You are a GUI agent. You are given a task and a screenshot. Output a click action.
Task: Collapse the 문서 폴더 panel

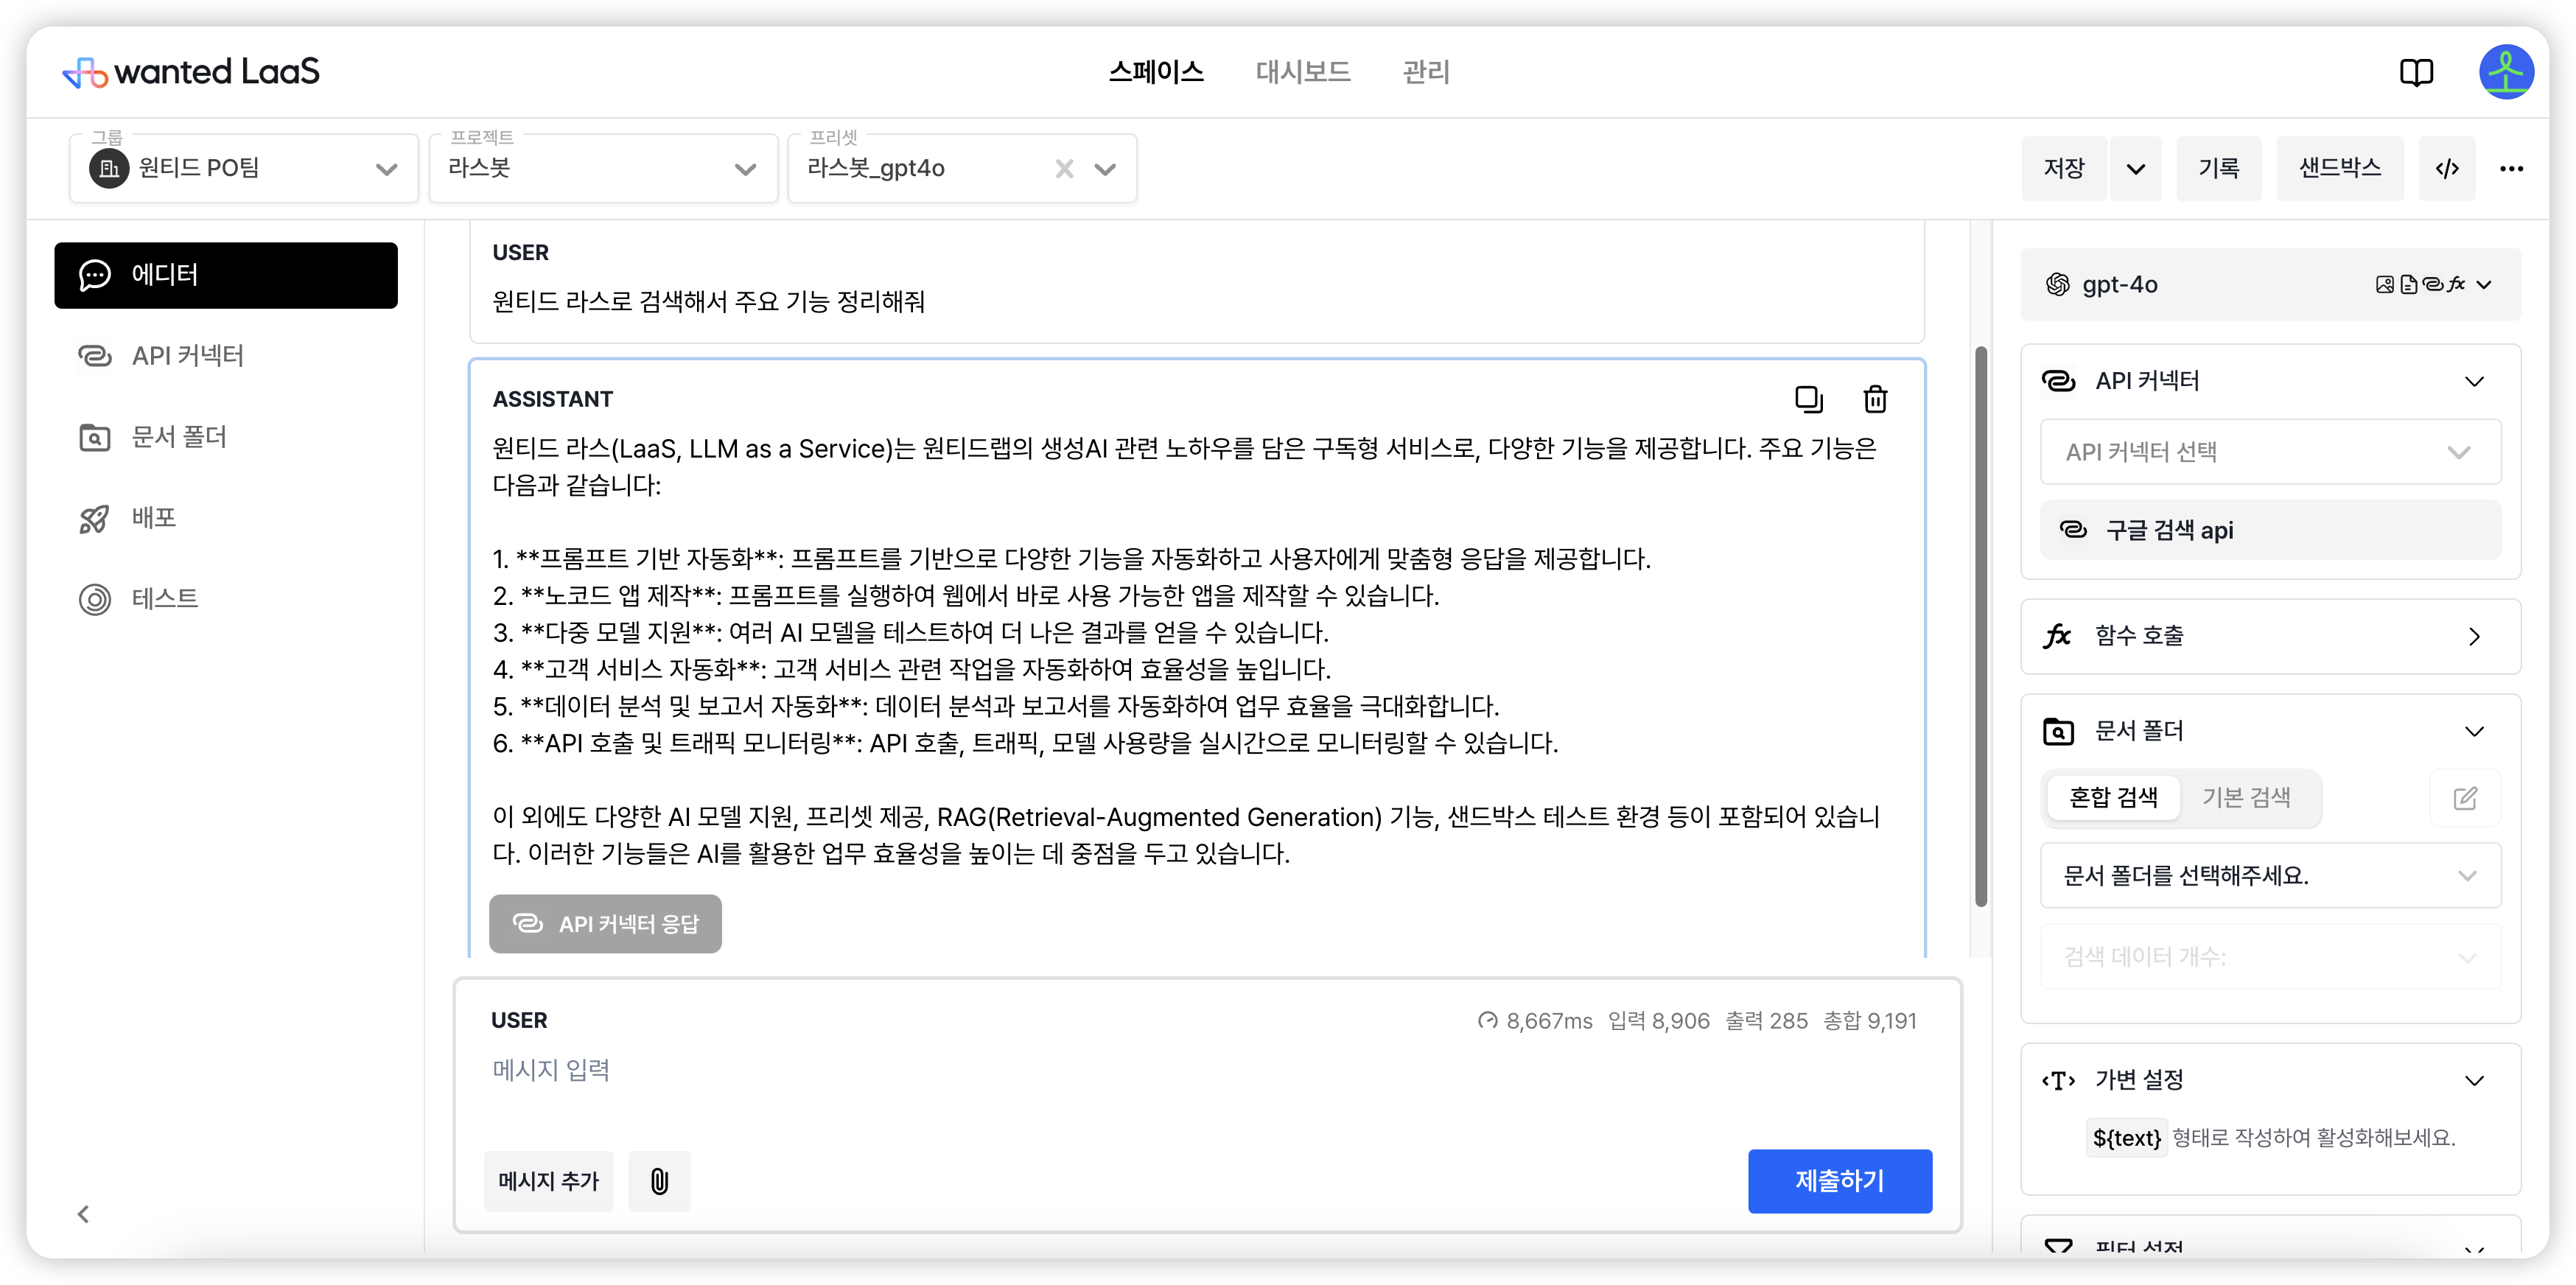pos(2474,731)
